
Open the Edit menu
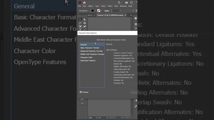(x=84, y=6)
